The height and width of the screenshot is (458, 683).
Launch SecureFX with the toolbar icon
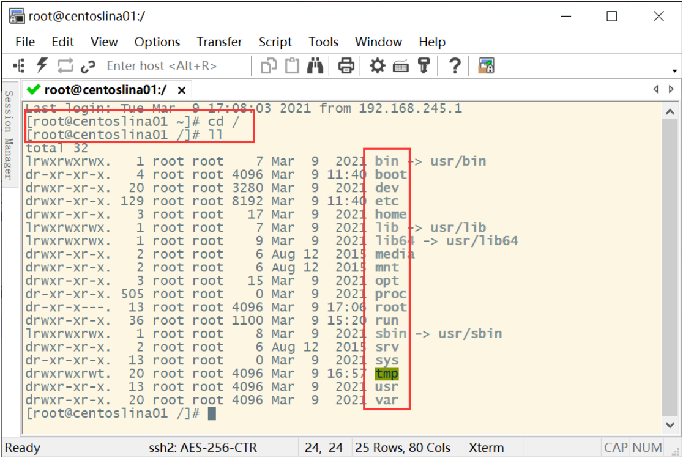[x=486, y=66]
